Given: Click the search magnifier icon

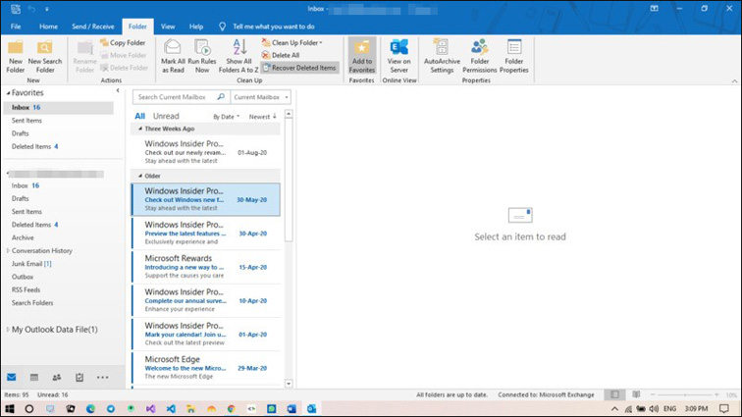Looking at the screenshot, I should [x=221, y=96].
